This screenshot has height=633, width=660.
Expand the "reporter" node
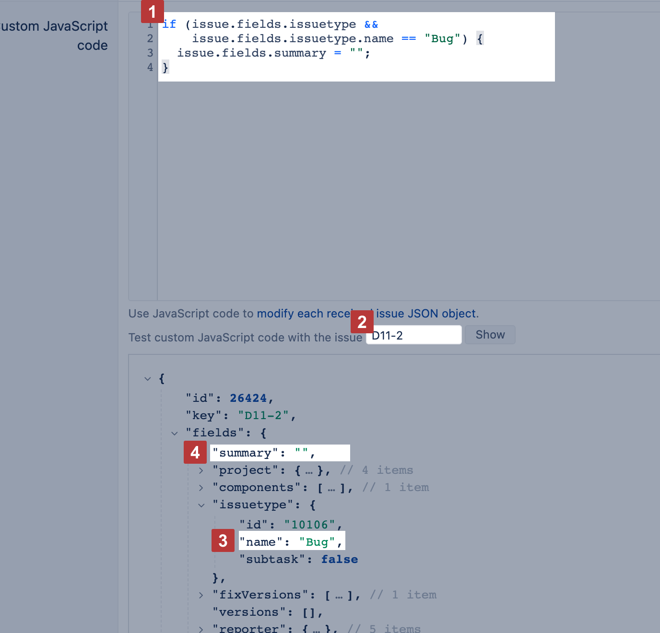201,629
